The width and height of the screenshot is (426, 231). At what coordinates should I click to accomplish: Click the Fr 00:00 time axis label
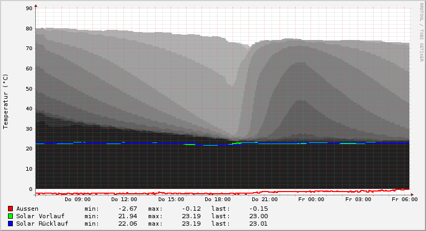pos(311,200)
